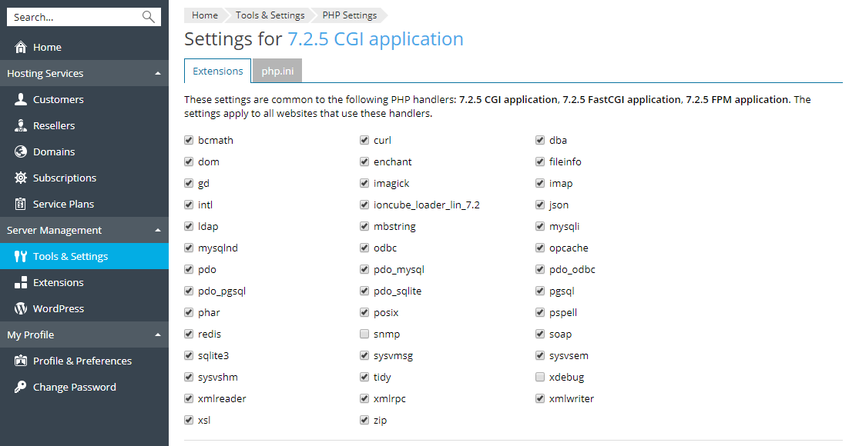The height and width of the screenshot is (446, 849).
Task: Collapse the Server Management section
Action: (158, 231)
